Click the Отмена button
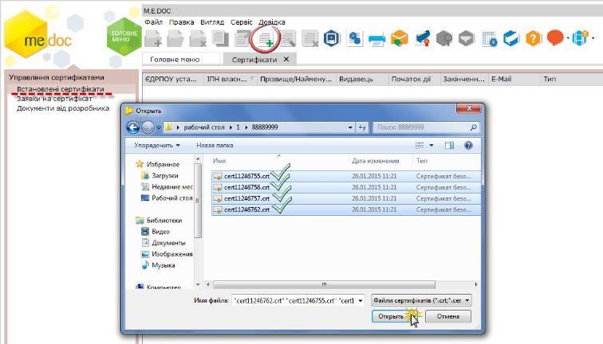Screen dimensions: 603x344 (x=448, y=316)
